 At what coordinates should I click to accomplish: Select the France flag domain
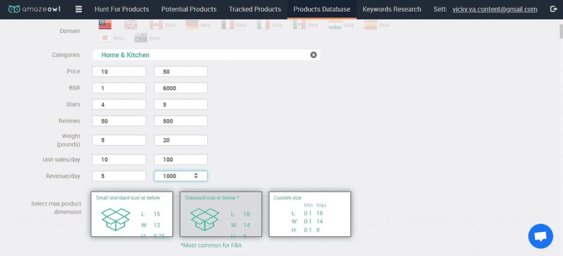tap(228, 25)
